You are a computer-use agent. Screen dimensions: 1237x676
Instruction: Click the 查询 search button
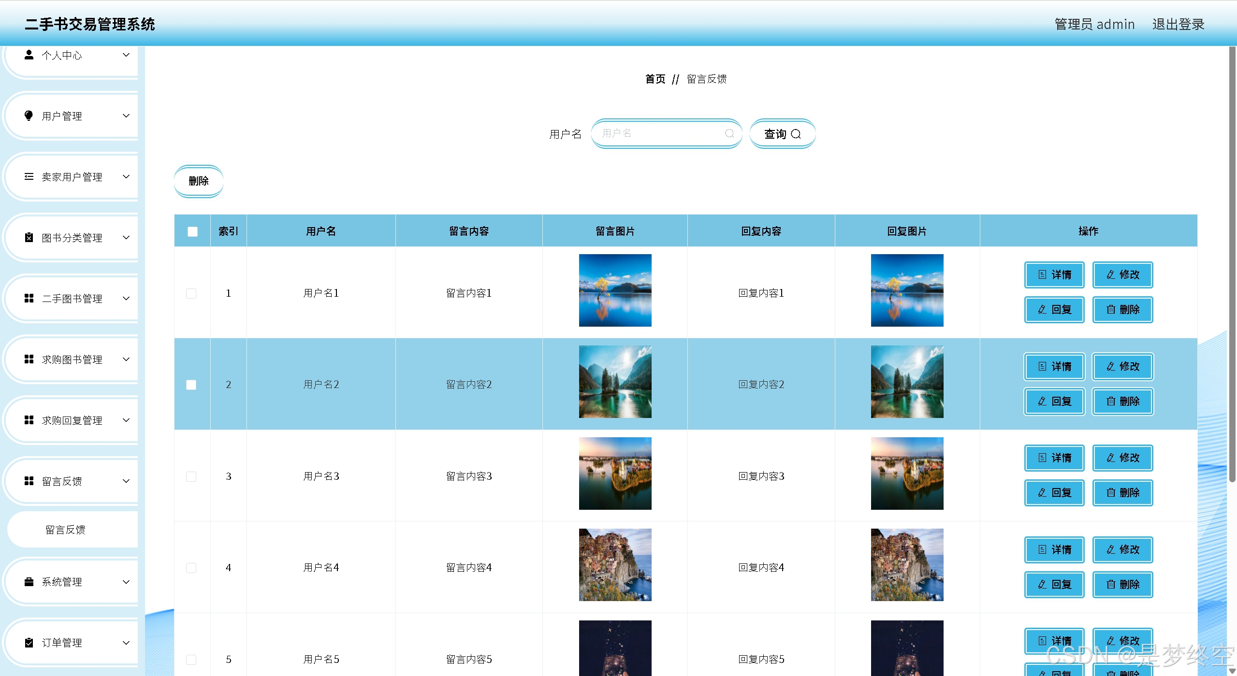[782, 134]
